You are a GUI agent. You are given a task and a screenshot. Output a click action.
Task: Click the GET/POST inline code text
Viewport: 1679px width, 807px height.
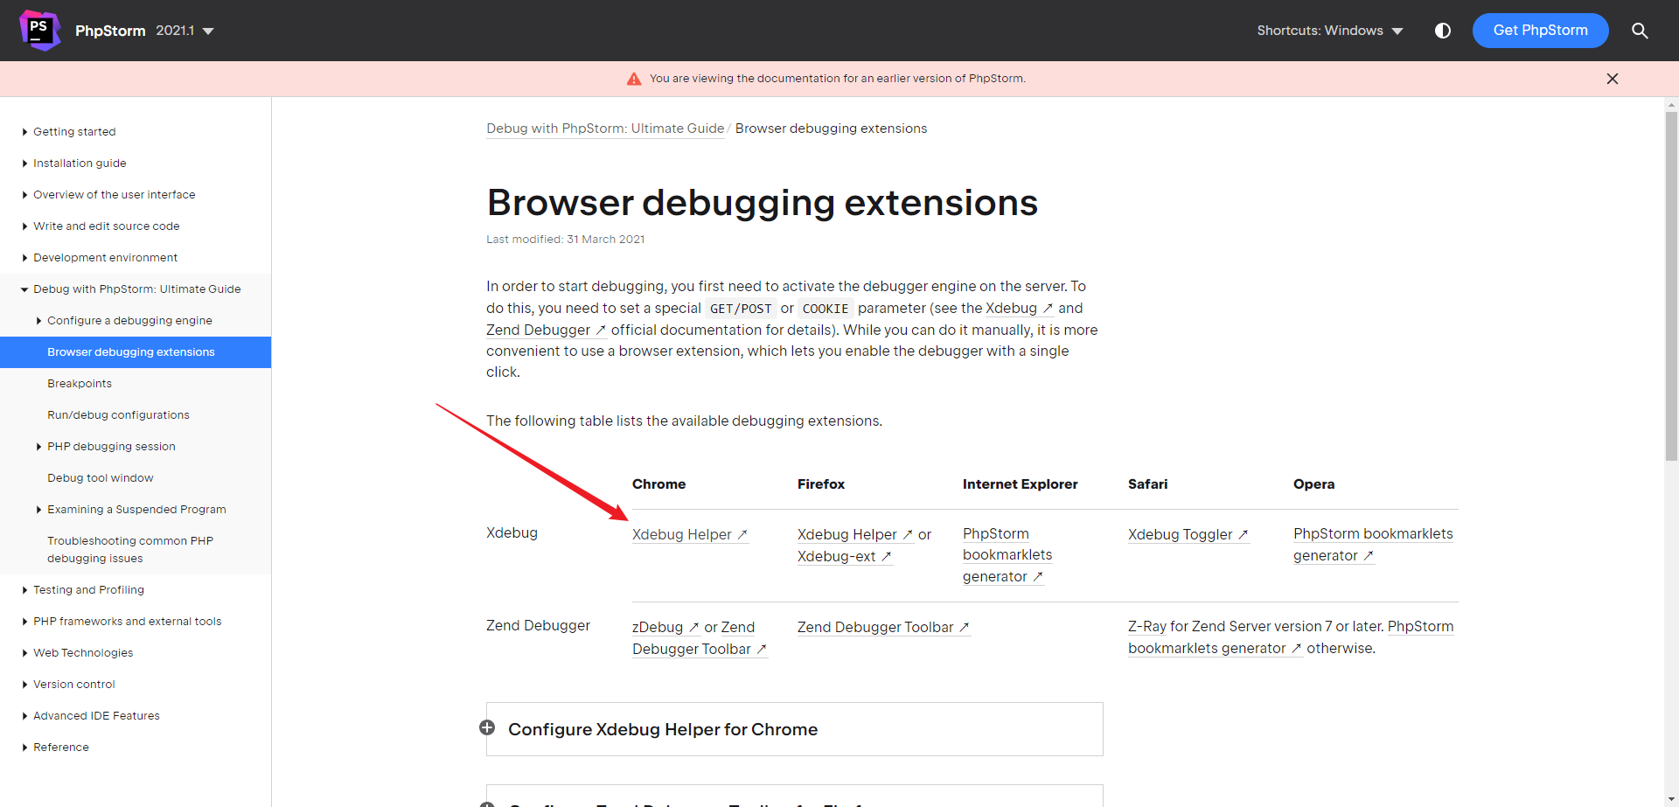point(741,309)
